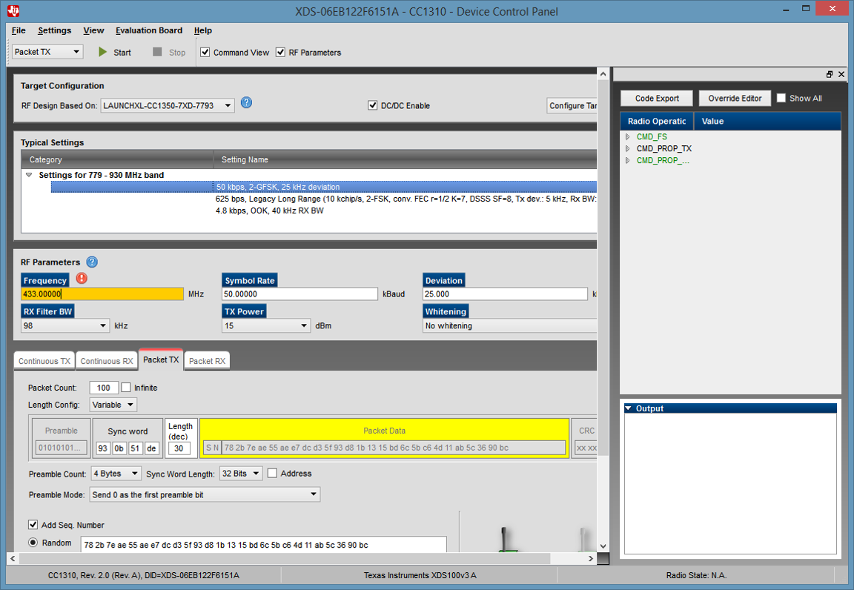Image resolution: width=854 pixels, height=590 pixels.
Task: Click the horizontal scrollbar right arrow
Action: [x=590, y=558]
